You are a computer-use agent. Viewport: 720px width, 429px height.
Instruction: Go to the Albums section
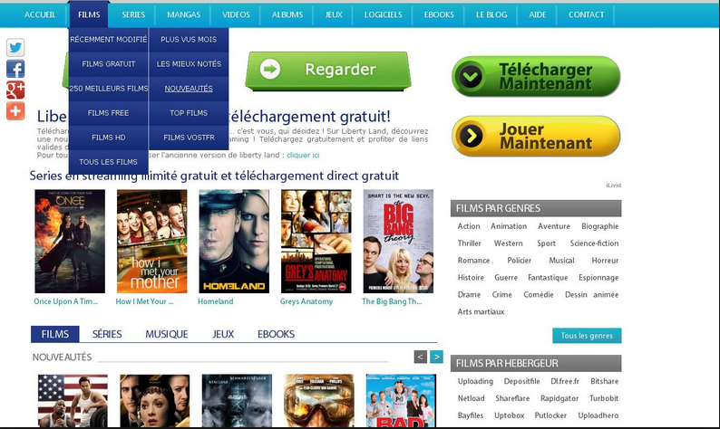pos(287,14)
